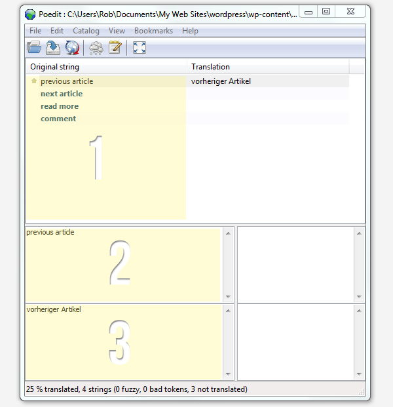Click the 'vorheriger Artikel' translation cell
The image size is (393, 407).
pyautogui.click(x=268, y=81)
